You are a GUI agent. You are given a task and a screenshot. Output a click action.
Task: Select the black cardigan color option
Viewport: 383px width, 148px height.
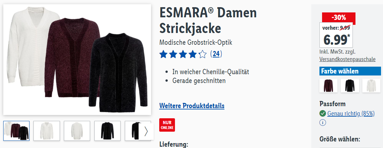coord(350,86)
